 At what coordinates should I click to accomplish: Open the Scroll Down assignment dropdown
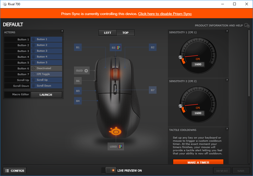coord(47,86)
